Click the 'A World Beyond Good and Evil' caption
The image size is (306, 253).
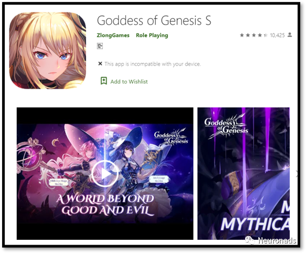pyautogui.click(x=105, y=205)
